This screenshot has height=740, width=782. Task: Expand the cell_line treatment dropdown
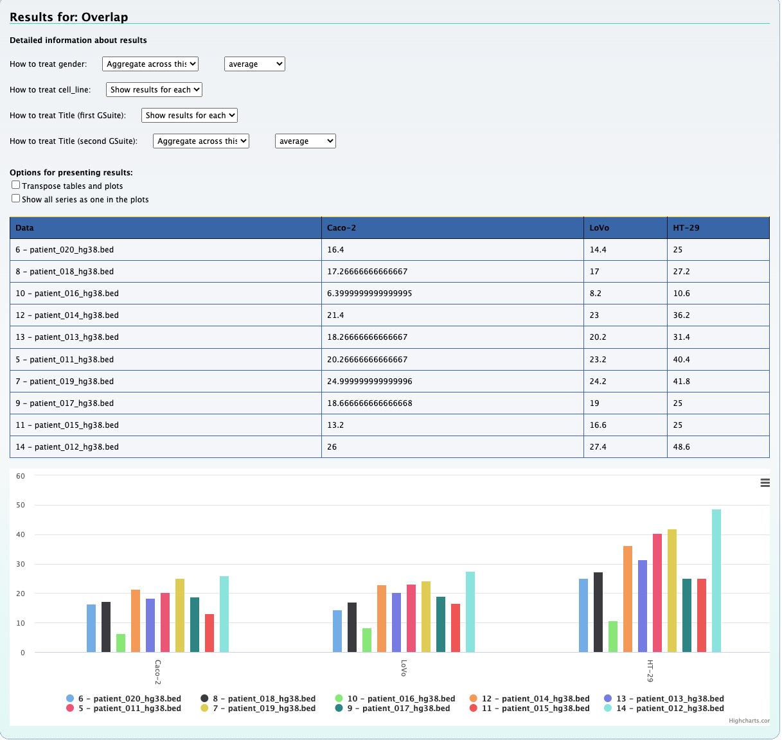pos(154,89)
